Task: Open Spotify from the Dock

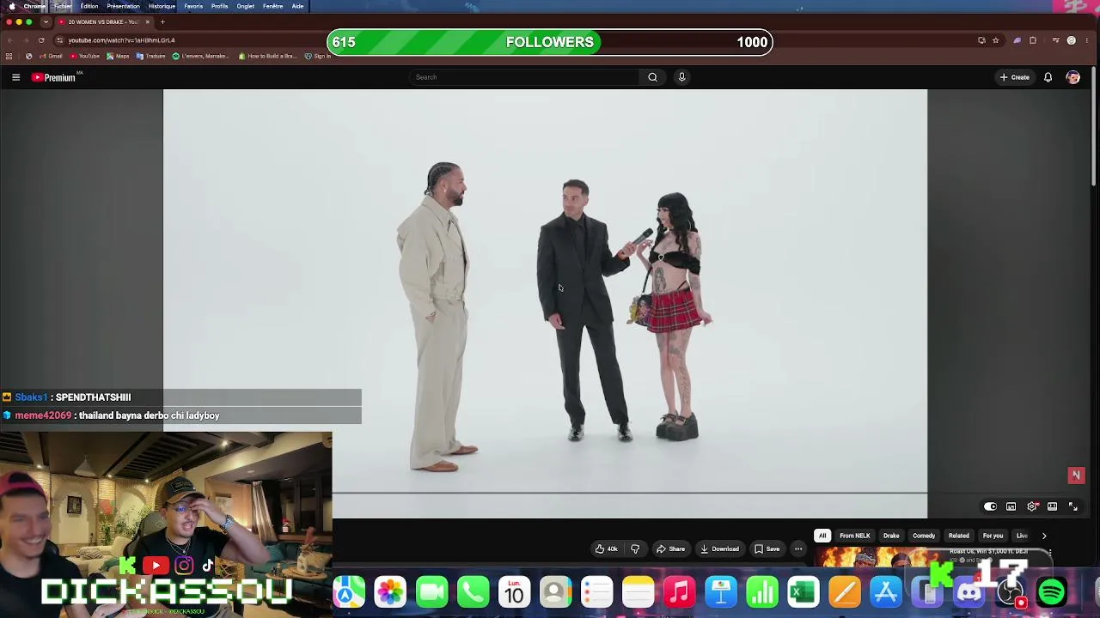Action: click(1052, 592)
